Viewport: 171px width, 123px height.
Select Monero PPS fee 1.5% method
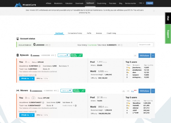42,115
